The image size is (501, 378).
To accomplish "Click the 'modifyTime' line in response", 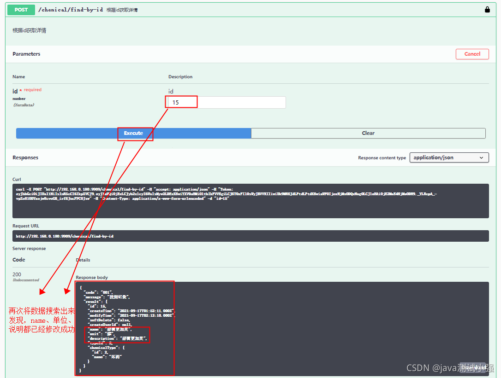I will point(131,315).
